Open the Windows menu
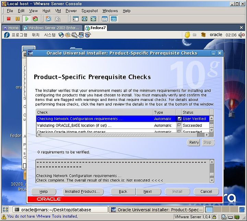Screen dimensions: 247x221 (110, 11)
